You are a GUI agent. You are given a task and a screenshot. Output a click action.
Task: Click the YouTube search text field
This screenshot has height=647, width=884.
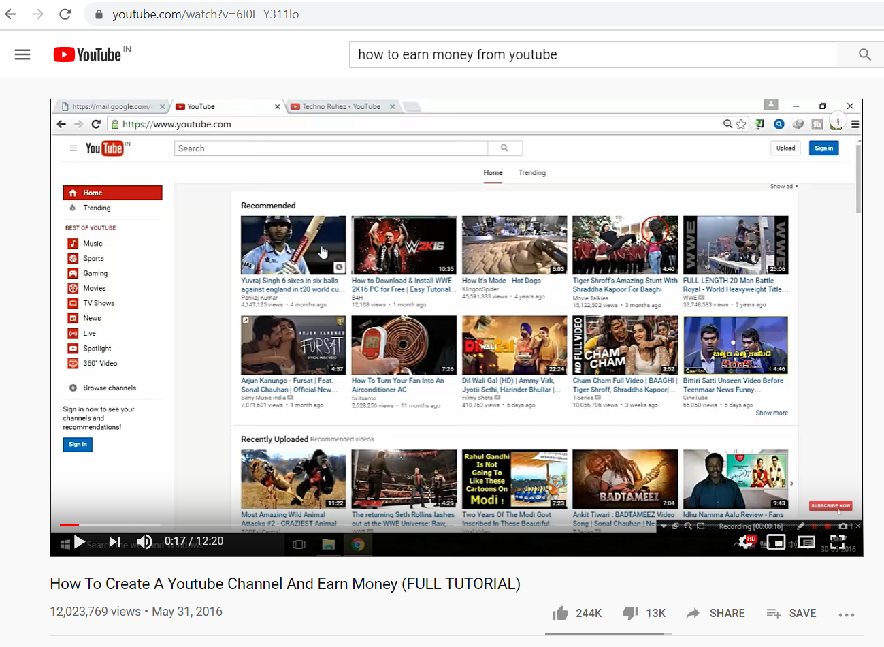pyautogui.click(x=593, y=54)
